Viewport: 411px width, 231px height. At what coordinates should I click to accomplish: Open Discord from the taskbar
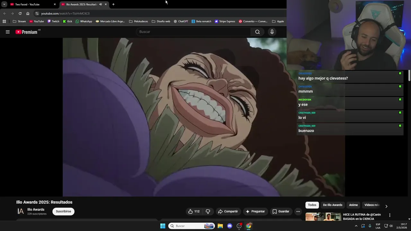230,226
